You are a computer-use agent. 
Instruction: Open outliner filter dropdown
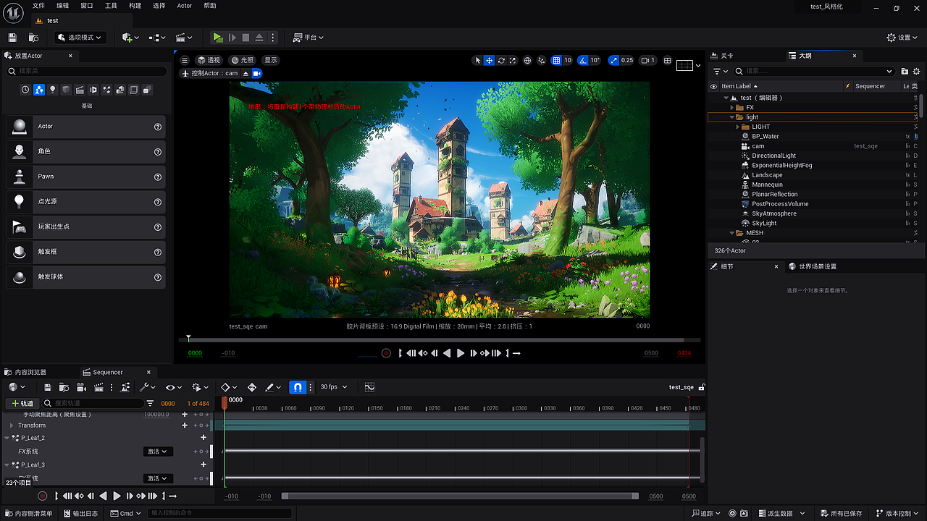pyautogui.click(x=720, y=71)
